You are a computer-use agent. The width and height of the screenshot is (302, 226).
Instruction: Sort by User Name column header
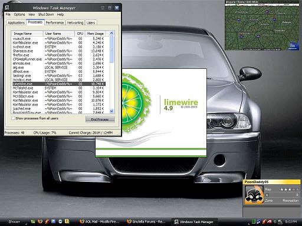[x=59, y=34]
